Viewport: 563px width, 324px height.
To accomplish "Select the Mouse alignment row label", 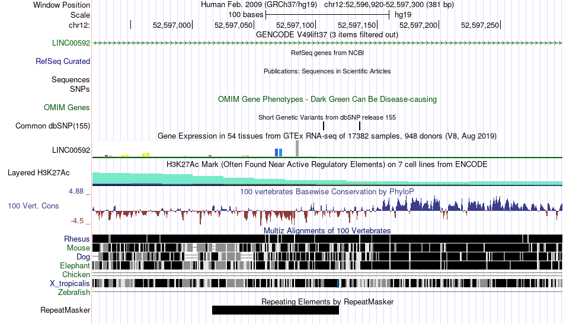I will pos(78,248).
